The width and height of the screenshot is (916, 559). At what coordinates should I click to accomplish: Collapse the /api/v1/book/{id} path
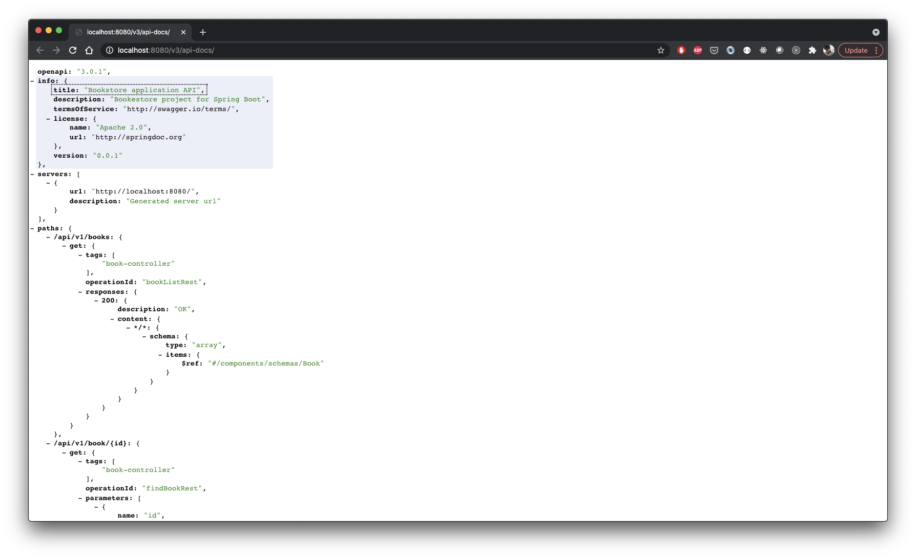pyautogui.click(x=48, y=443)
